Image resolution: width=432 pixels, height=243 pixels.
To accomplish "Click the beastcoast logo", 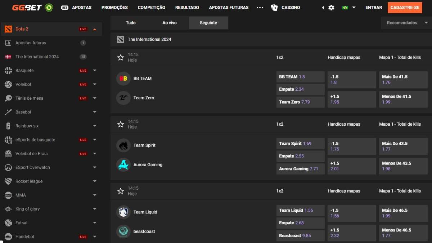I will click(123, 231).
